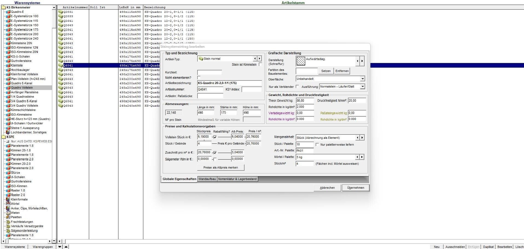Click the Farbton des Bauelementes color field
This screenshot has width=524, height=249.
306,71
